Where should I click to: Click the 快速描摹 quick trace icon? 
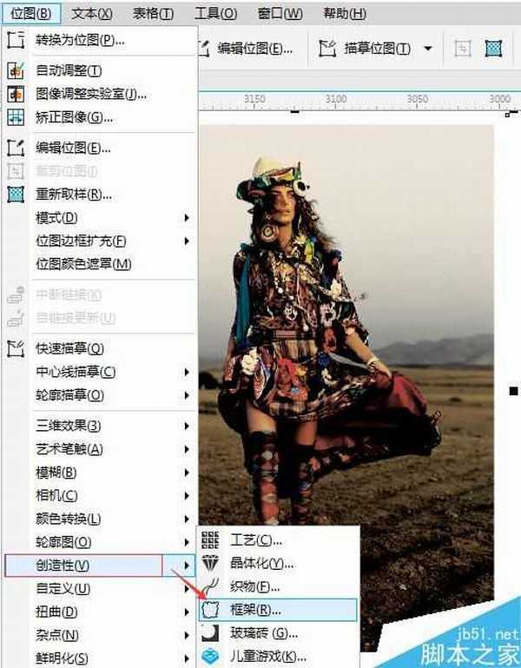15,348
